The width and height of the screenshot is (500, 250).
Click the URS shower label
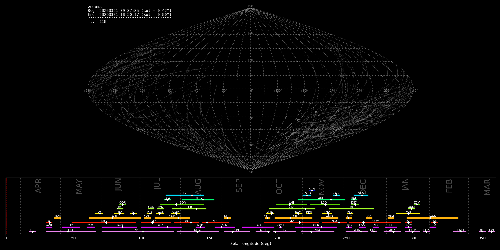[373, 230]
